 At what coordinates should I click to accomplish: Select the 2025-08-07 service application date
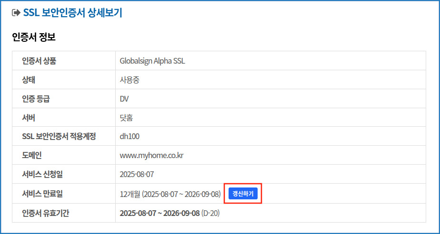[x=137, y=175]
